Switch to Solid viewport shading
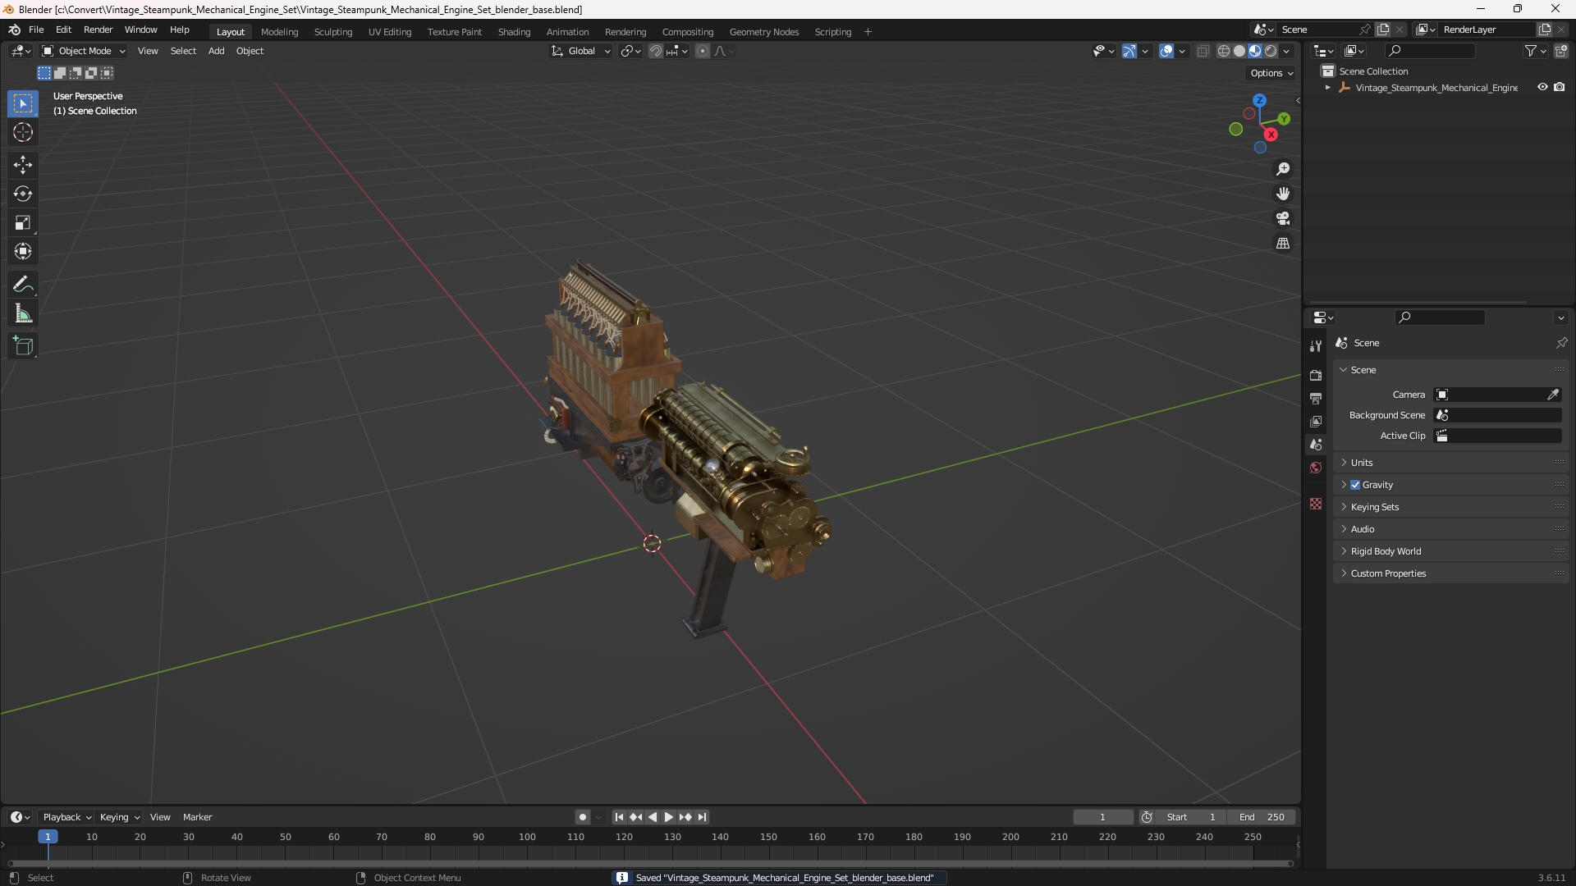Screen dimensions: 1576x886 [x=1239, y=51]
